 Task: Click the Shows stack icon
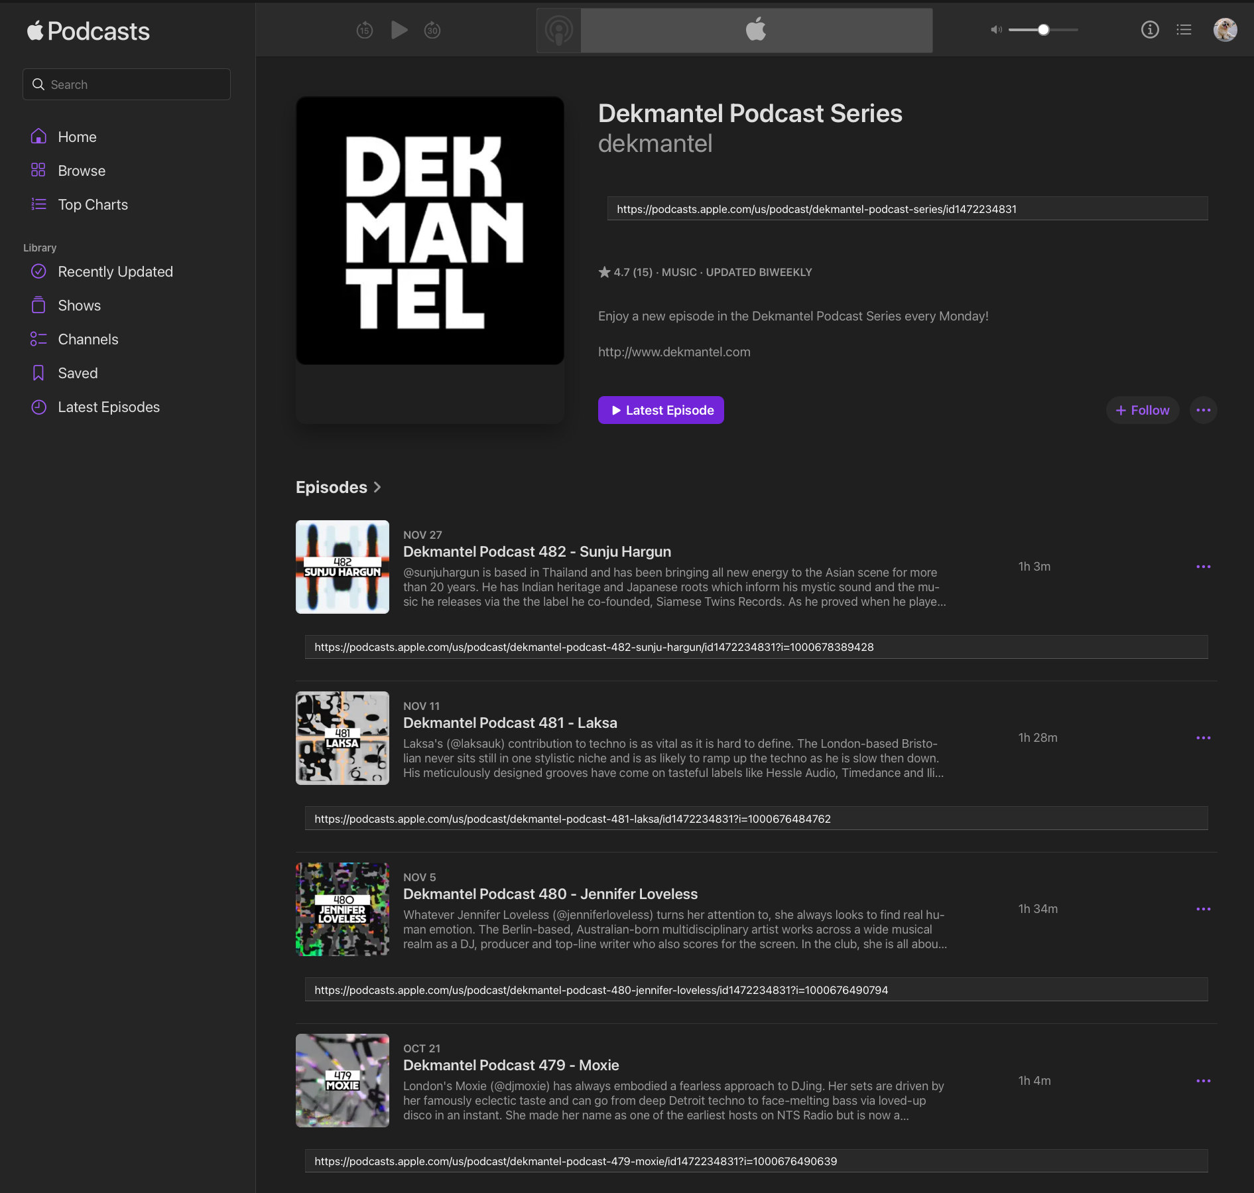[38, 305]
